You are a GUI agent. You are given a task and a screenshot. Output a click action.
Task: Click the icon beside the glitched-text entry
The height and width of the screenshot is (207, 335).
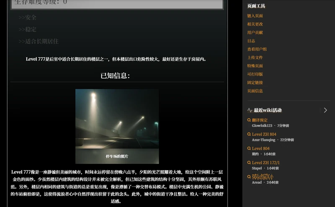(249, 177)
